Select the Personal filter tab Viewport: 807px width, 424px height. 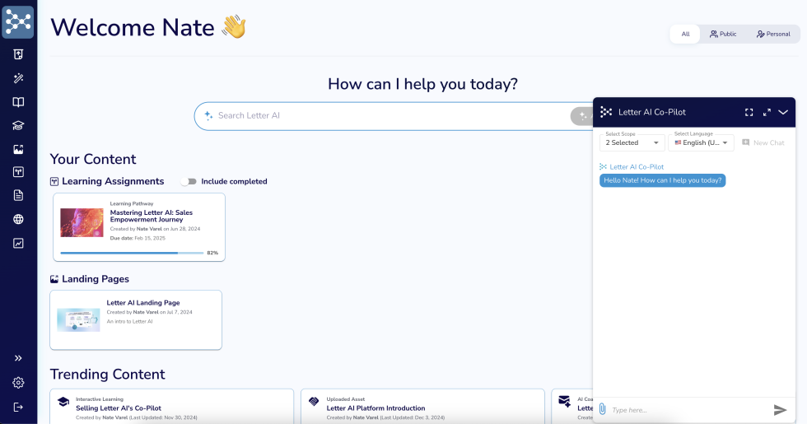pos(772,34)
